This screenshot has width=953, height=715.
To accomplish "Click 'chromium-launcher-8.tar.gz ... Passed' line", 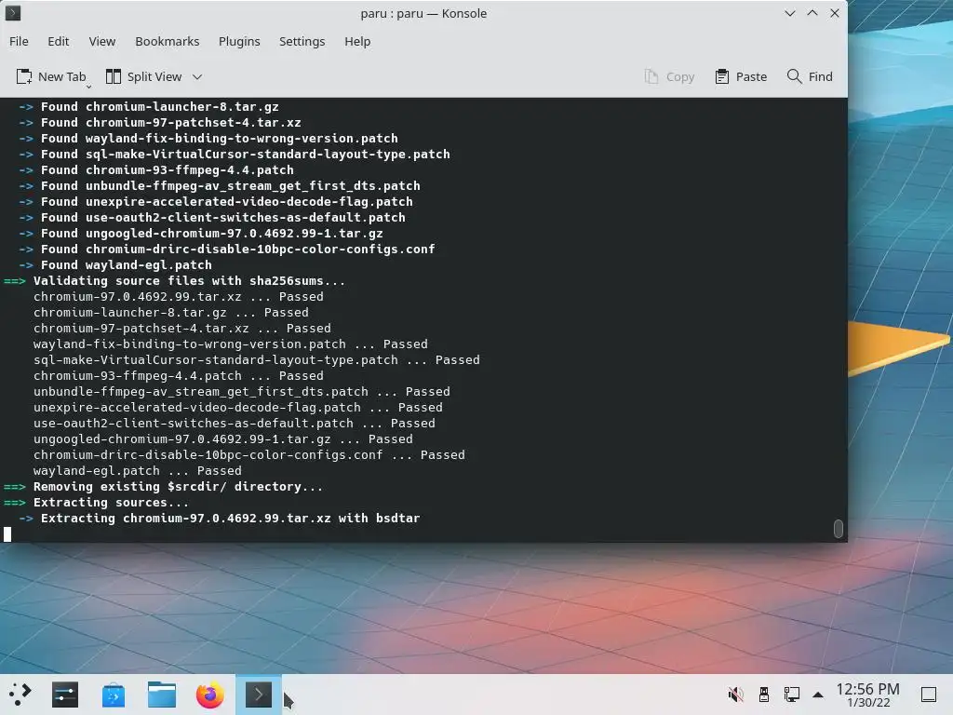I will click(x=171, y=313).
